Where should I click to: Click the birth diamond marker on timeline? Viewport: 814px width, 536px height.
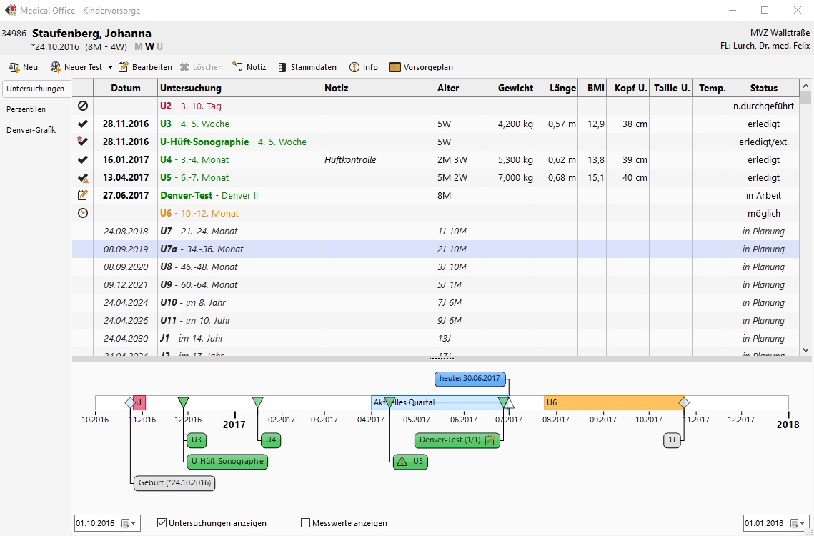pyautogui.click(x=130, y=402)
